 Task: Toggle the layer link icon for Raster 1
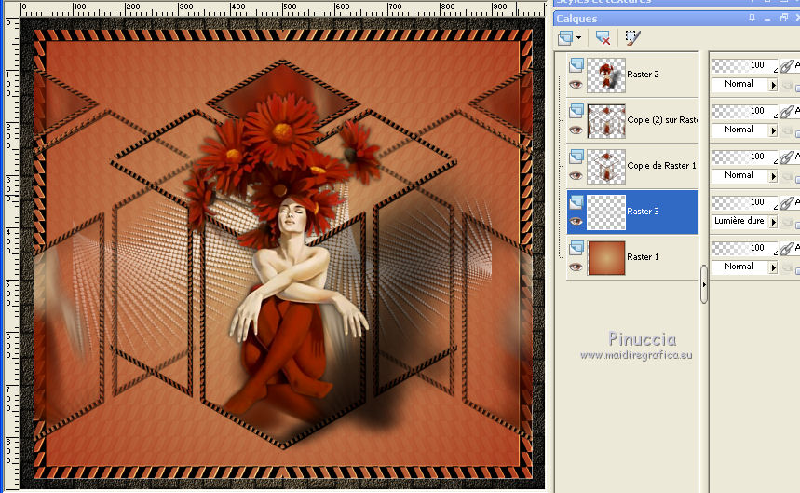click(787, 248)
